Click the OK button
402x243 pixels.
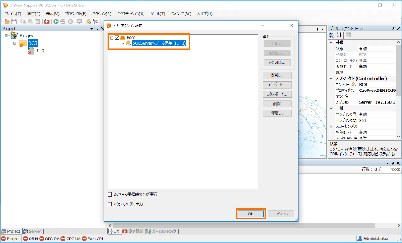point(250,213)
